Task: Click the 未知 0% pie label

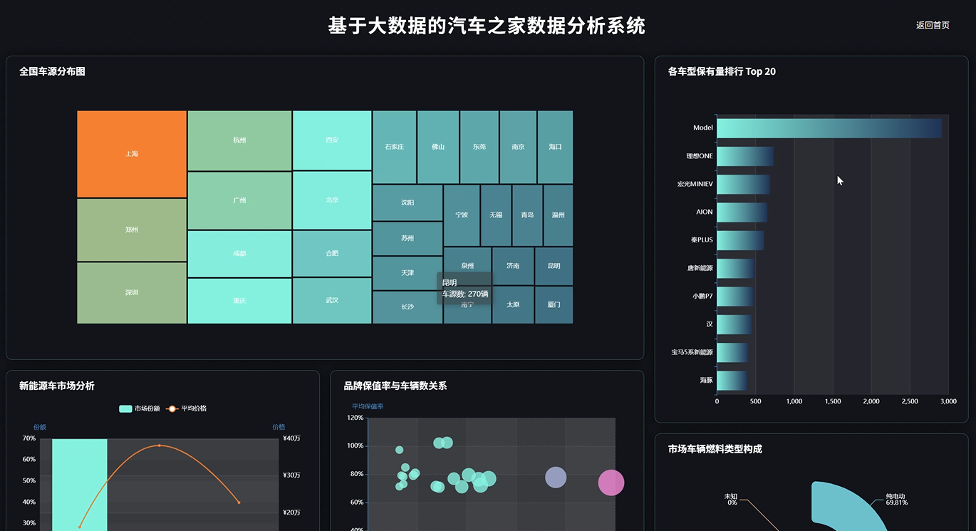Action: tap(731, 499)
